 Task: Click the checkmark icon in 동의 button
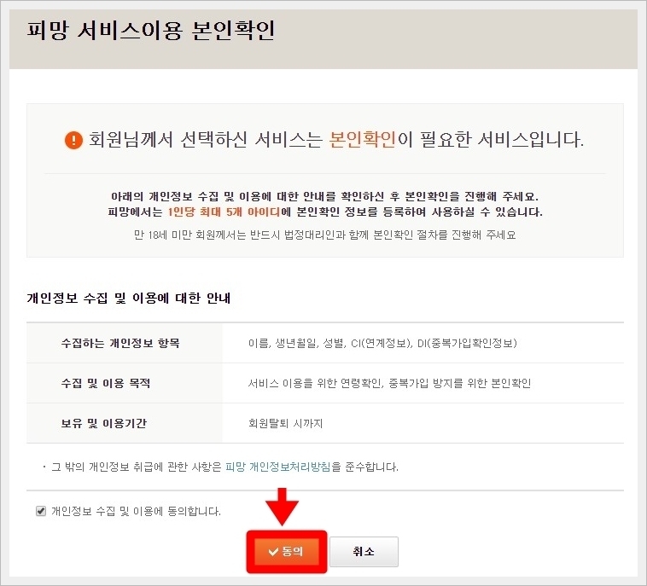273,551
